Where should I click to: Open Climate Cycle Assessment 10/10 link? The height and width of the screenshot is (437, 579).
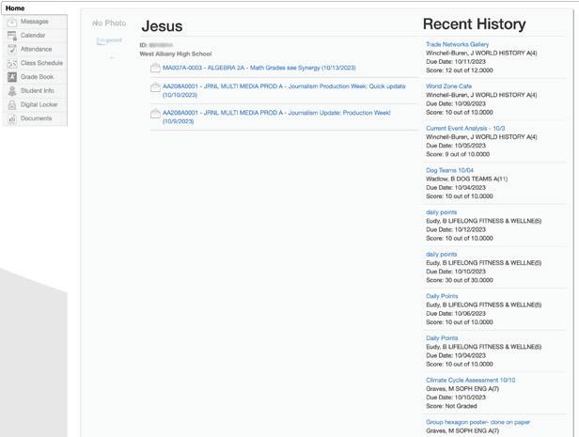click(x=470, y=381)
